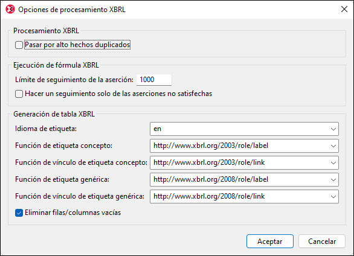Image resolution: width=354 pixels, height=256 pixels.
Task: Click the Función de vínculo de etiqueta concepto: label
Action: pyautogui.click(x=81, y=162)
